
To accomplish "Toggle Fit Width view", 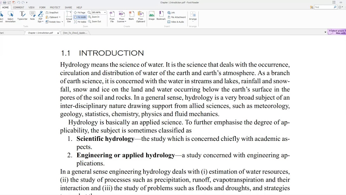I will (x=80, y=17).
